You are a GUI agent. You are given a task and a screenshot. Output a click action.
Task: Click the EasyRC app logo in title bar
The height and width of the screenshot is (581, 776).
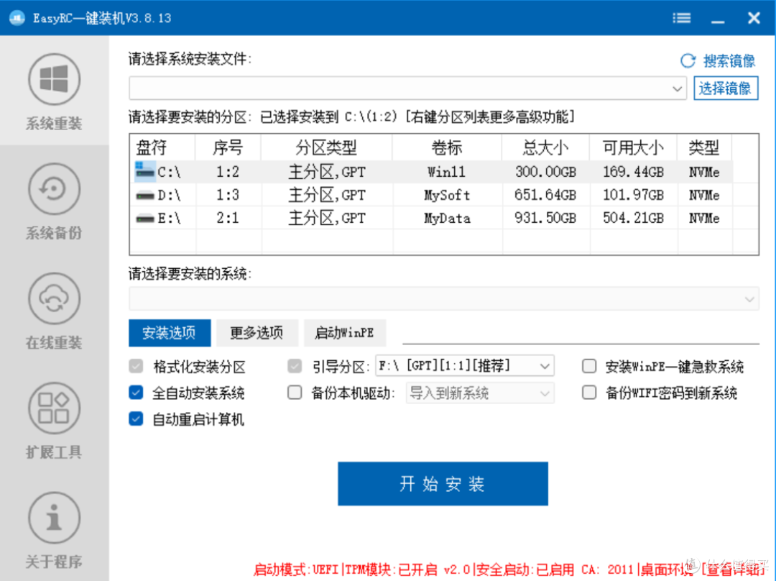tap(17, 18)
